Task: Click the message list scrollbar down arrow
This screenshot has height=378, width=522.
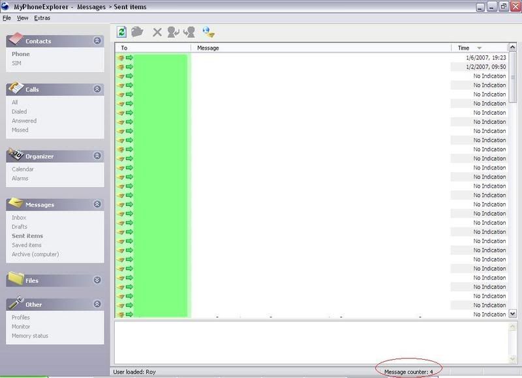Action: coord(512,313)
